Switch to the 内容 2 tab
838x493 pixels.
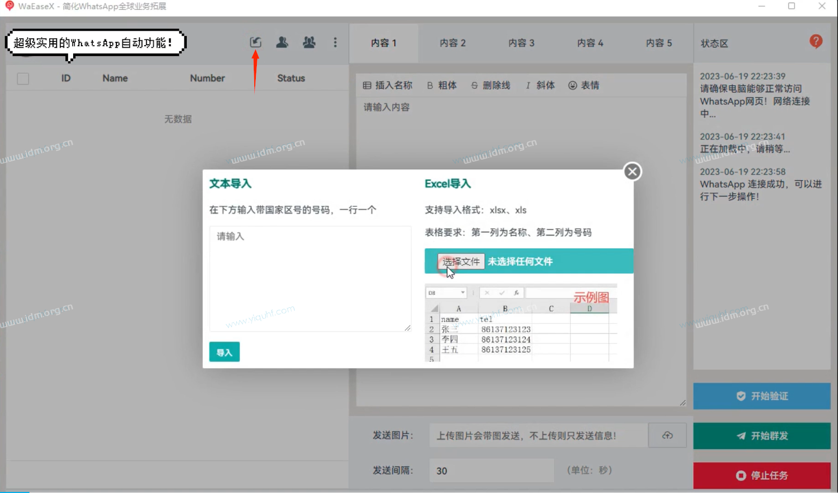[x=452, y=43]
